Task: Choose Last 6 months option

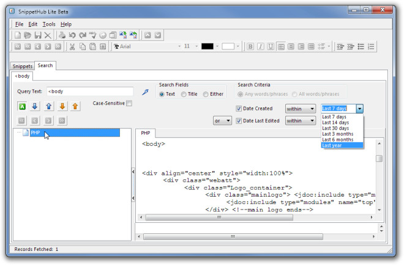Action: (x=342, y=140)
